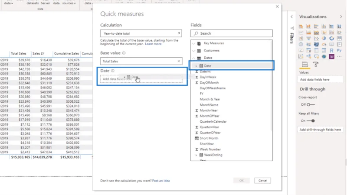The width and height of the screenshot is (347, 195).
Task: Select the pie chart visual
Action: tap(324, 39)
